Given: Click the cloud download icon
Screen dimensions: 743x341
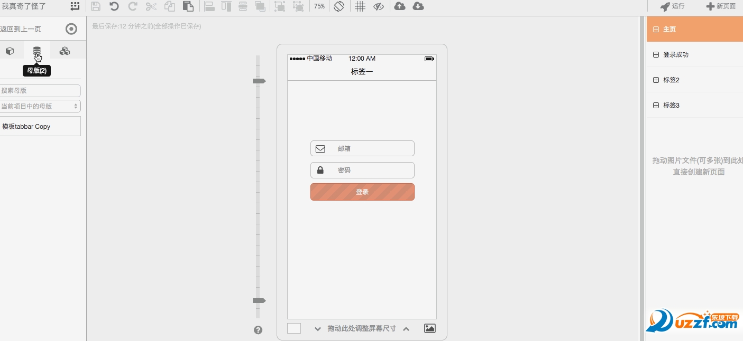Looking at the screenshot, I should [418, 6].
